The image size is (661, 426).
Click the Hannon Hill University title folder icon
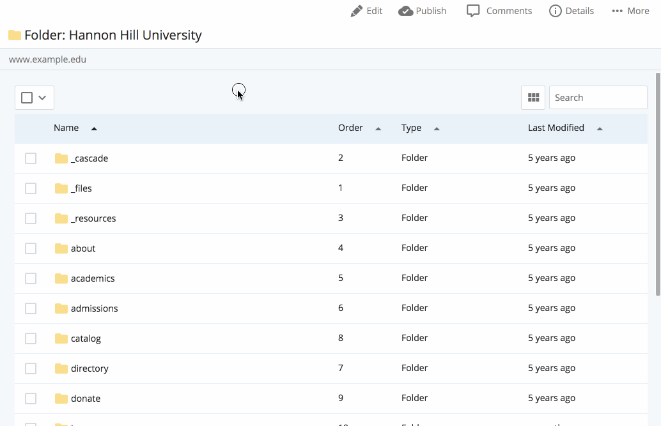(x=15, y=35)
